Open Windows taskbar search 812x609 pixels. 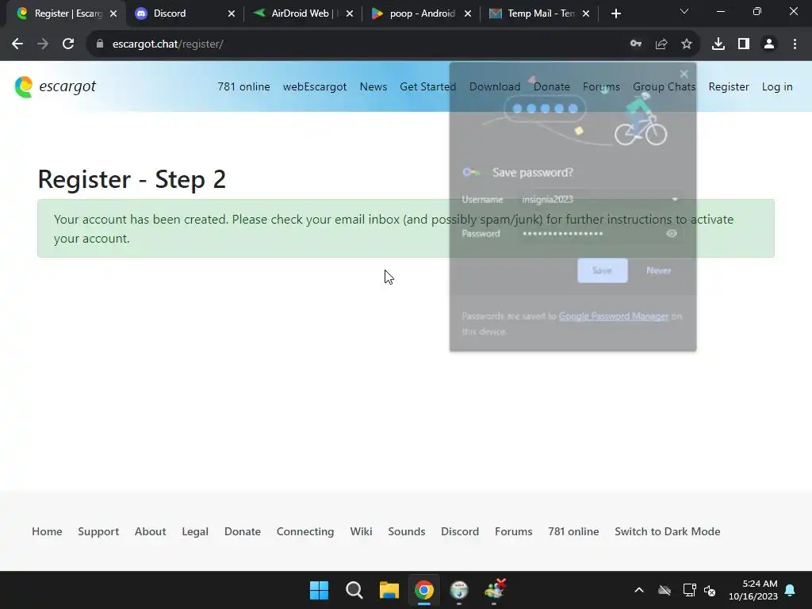tap(354, 590)
